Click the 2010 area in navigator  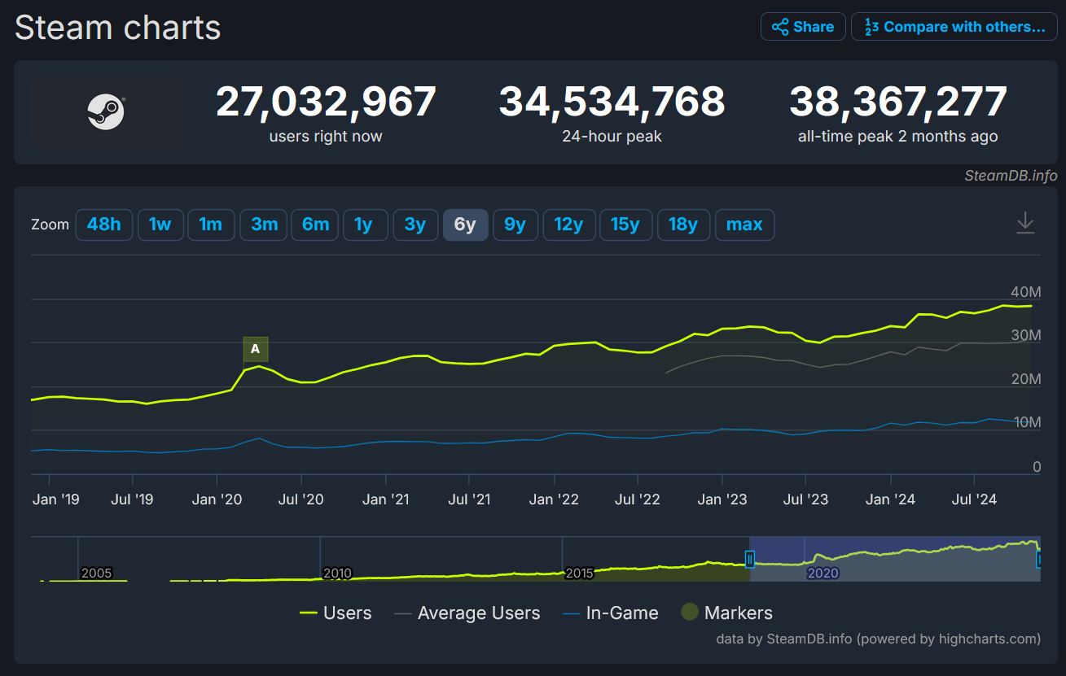(337, 573)
